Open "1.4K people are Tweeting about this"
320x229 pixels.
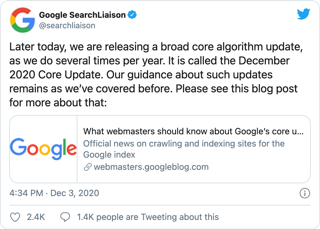148,217
